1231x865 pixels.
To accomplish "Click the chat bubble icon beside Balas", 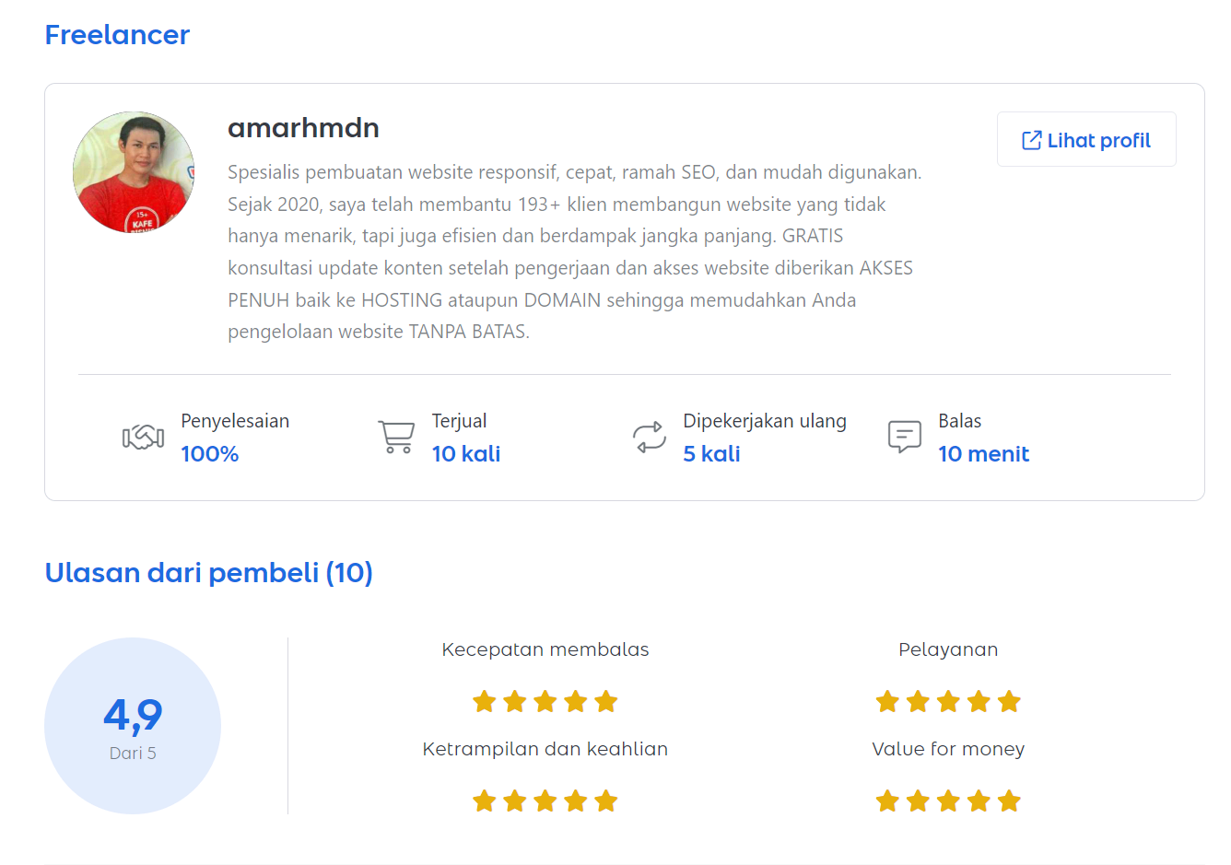I will (904, 437).
